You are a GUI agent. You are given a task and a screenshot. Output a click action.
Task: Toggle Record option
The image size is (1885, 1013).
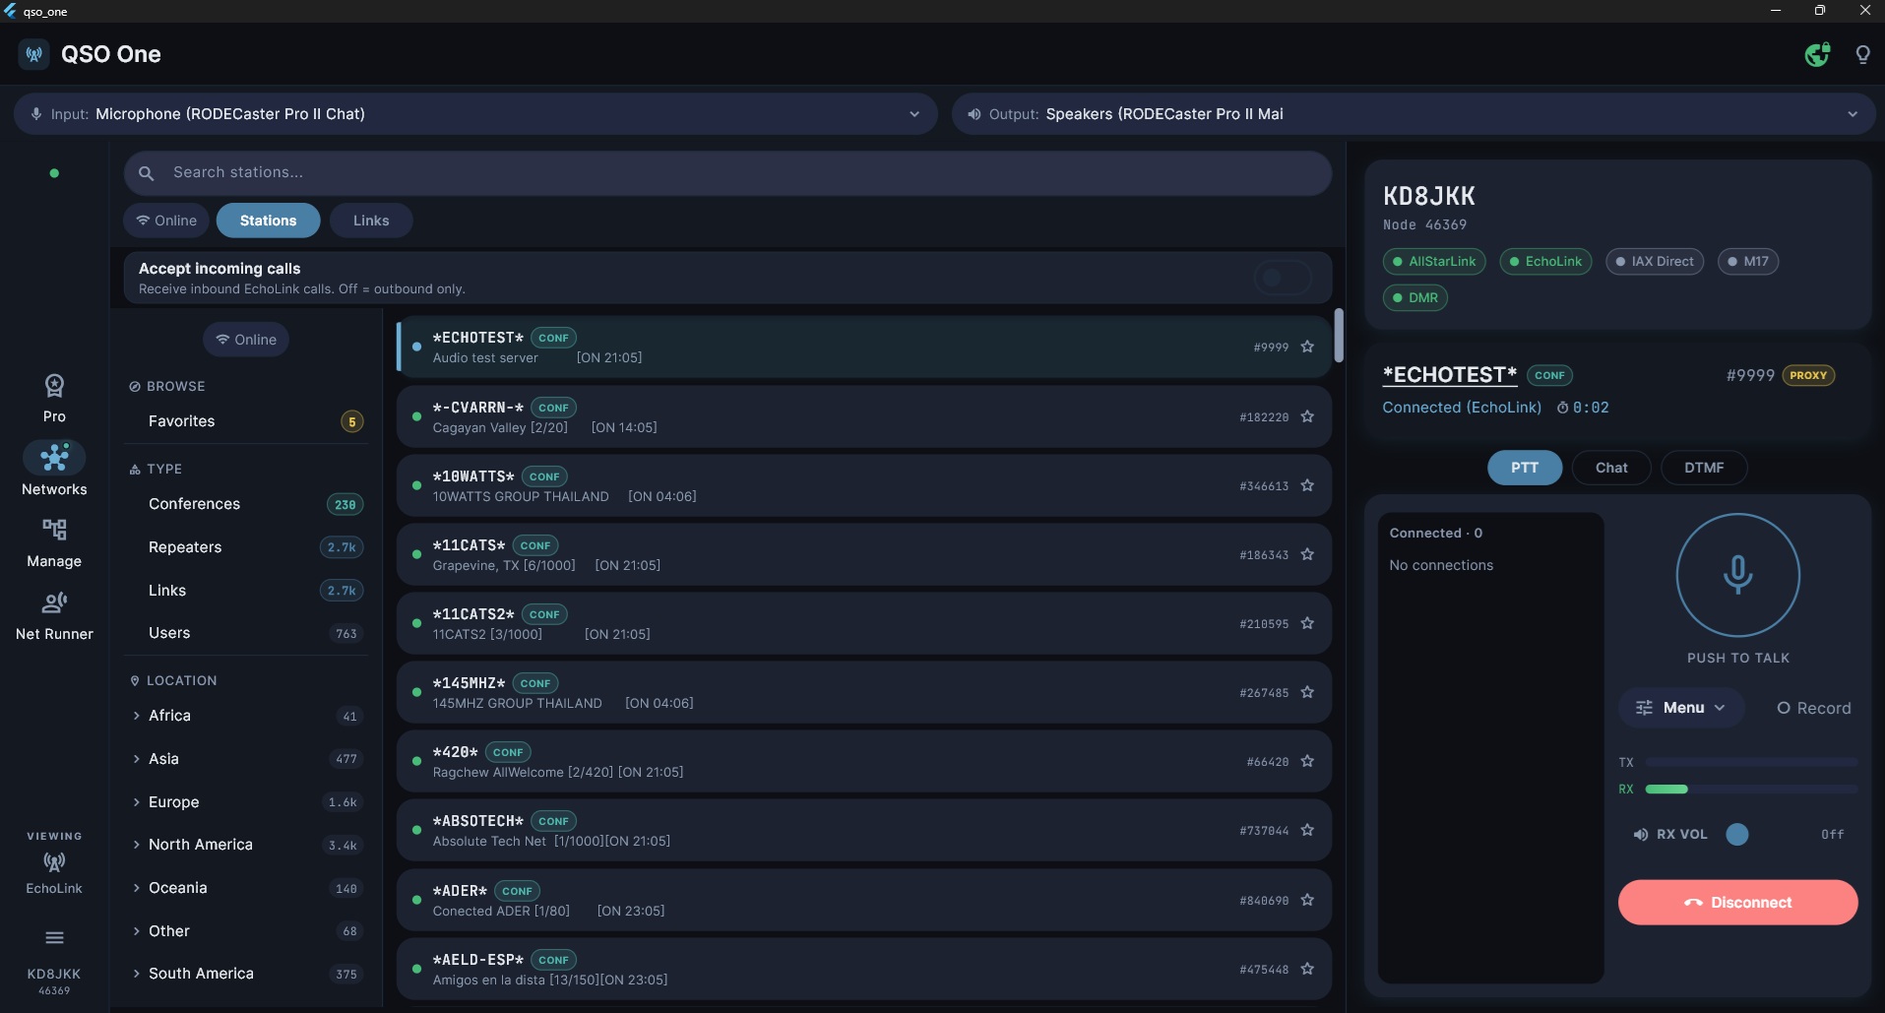click(1813, 708)
